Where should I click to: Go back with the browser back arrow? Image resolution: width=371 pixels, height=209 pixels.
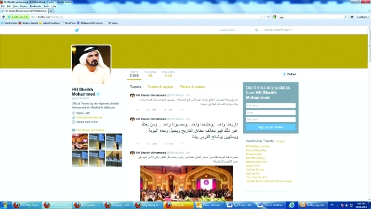[x=3, y=17]
